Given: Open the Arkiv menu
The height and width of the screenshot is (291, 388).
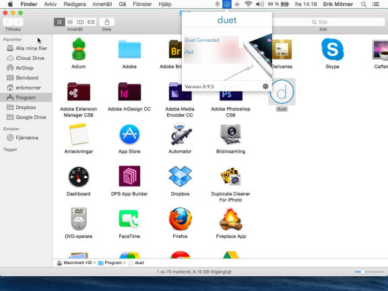Looking at the screenshot, I should click(x=51, y=4).
